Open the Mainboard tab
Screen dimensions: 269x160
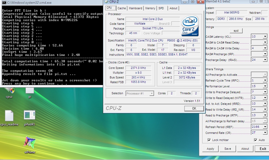[x=136, y=8]
